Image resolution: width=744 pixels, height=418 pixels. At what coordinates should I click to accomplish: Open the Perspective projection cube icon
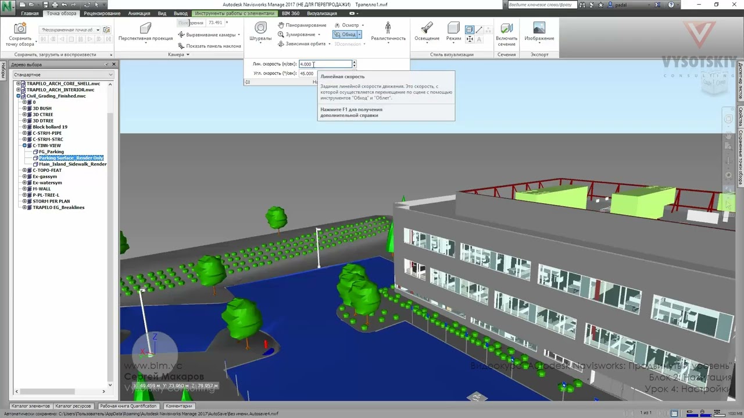pos(145,28)
